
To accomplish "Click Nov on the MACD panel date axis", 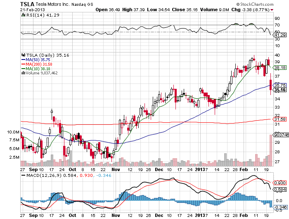I will pos(116,215).
